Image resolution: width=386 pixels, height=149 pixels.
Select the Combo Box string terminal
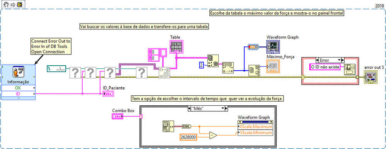117,117
